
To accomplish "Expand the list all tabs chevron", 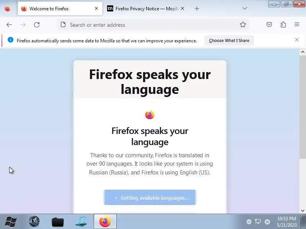I will tap(244, 8).
